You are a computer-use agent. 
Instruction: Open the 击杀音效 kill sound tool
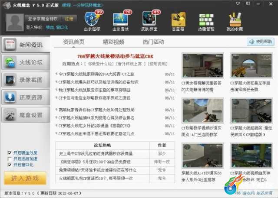click(121, 21)
